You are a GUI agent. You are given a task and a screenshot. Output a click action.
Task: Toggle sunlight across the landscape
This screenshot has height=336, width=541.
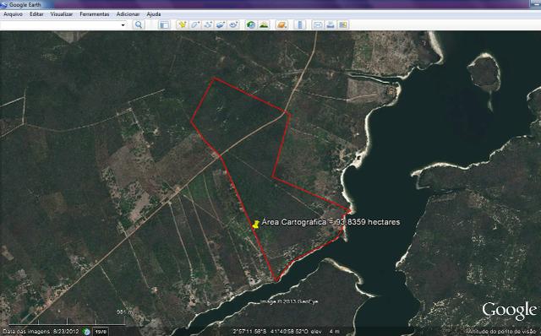[x=264, y=24]
